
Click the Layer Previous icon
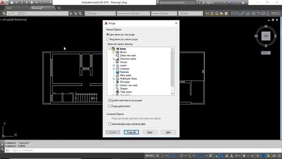coord(75,13)
